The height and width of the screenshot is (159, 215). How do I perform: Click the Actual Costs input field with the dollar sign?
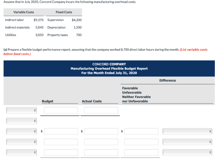point(101,131)
